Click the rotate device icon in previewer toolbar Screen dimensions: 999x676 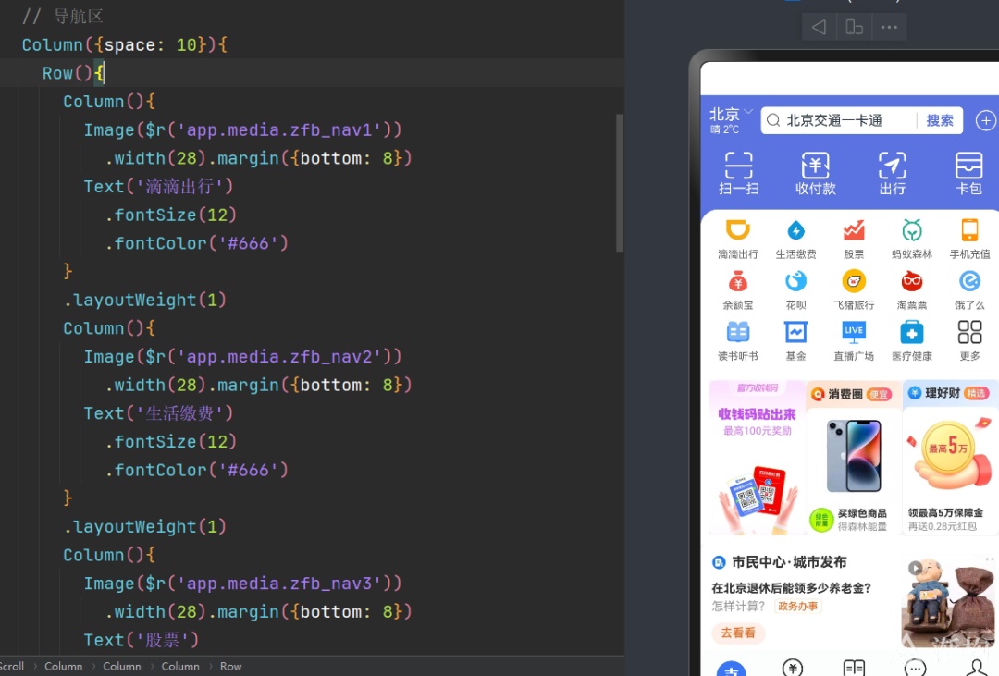(x=854, y=27)
